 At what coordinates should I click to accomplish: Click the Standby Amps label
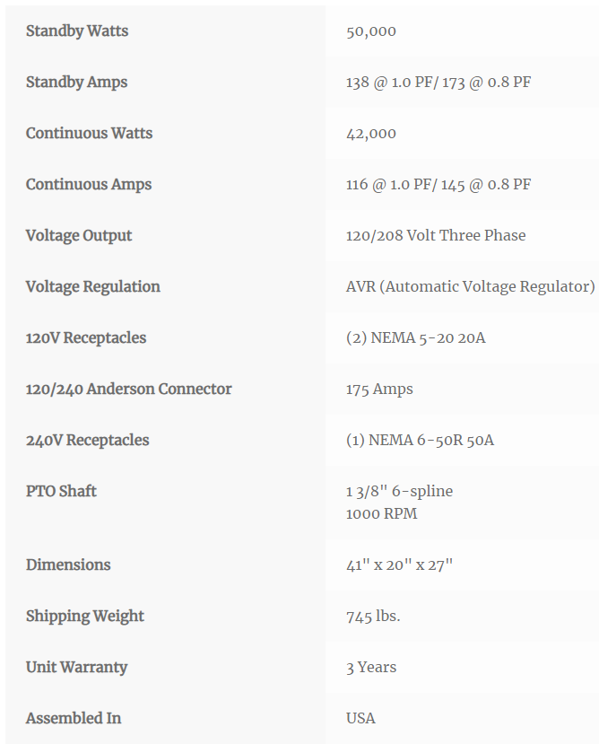pos(76,82)
